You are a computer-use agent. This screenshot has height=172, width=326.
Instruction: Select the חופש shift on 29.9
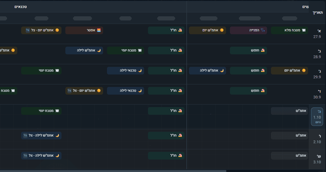point(249,71)
